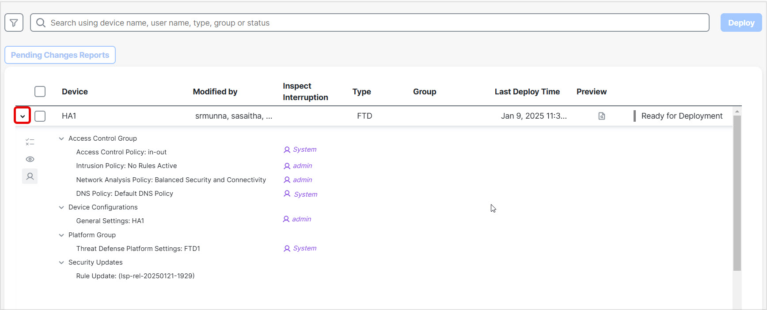Click the checklist view icon in sidebar
Screen dimensions: 767x310
tap(30, 142)
